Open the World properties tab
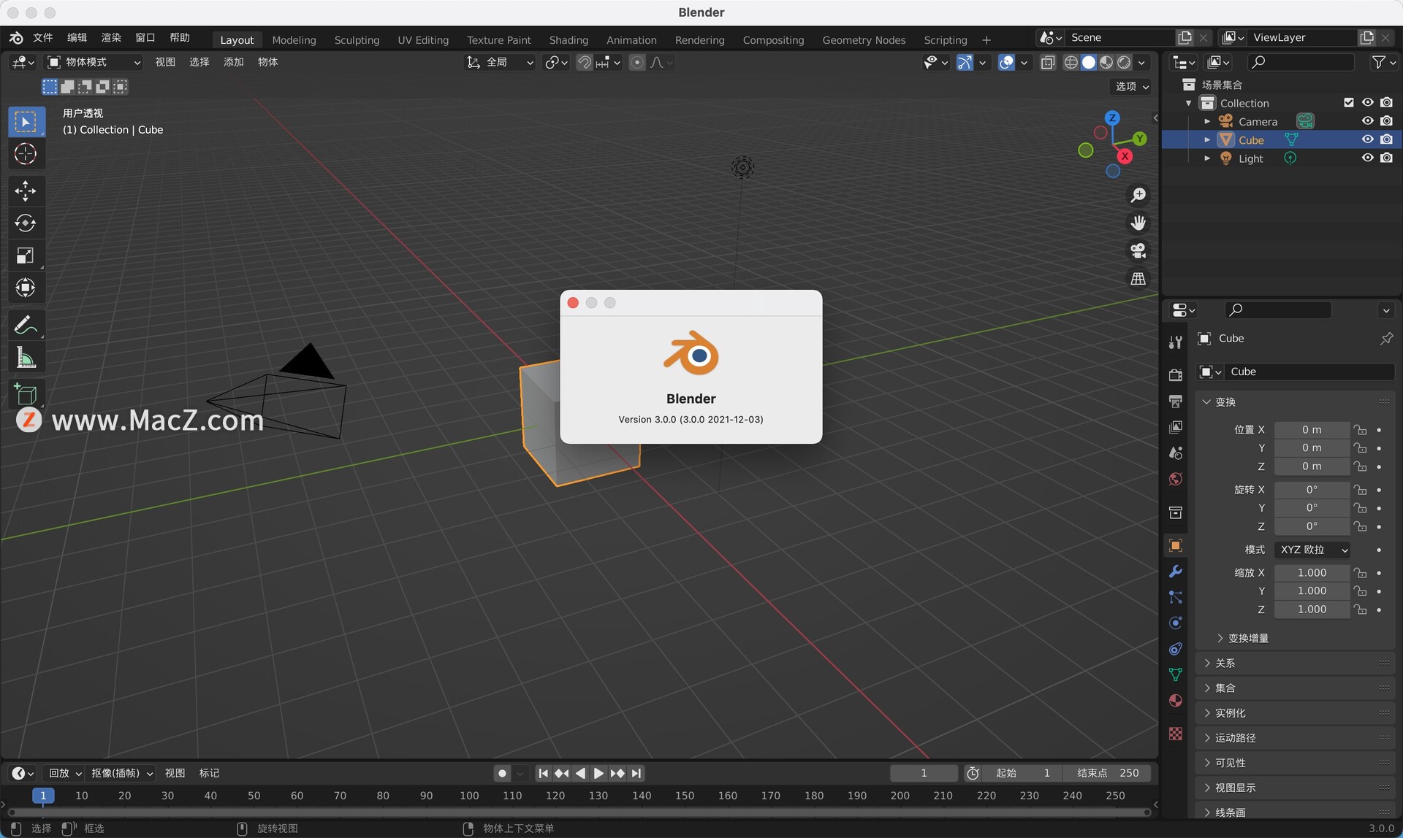Screen dimensions: 1403x838 point(1175,479)
